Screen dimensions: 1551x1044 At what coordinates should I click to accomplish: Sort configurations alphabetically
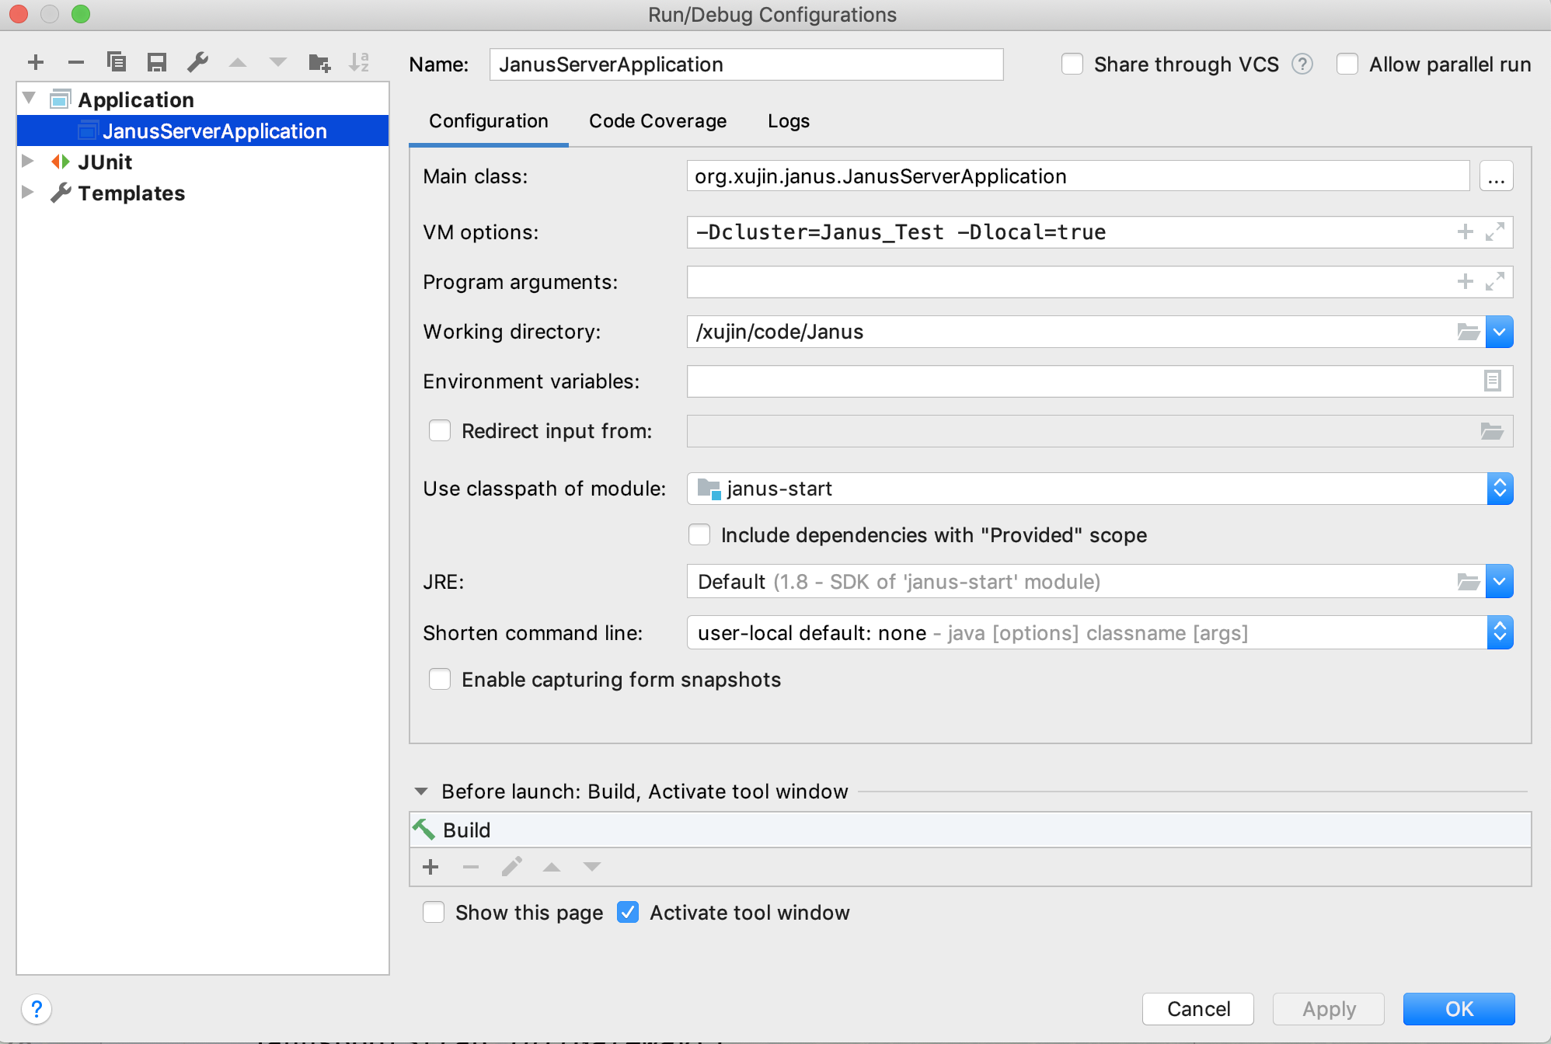click(360, 62)
